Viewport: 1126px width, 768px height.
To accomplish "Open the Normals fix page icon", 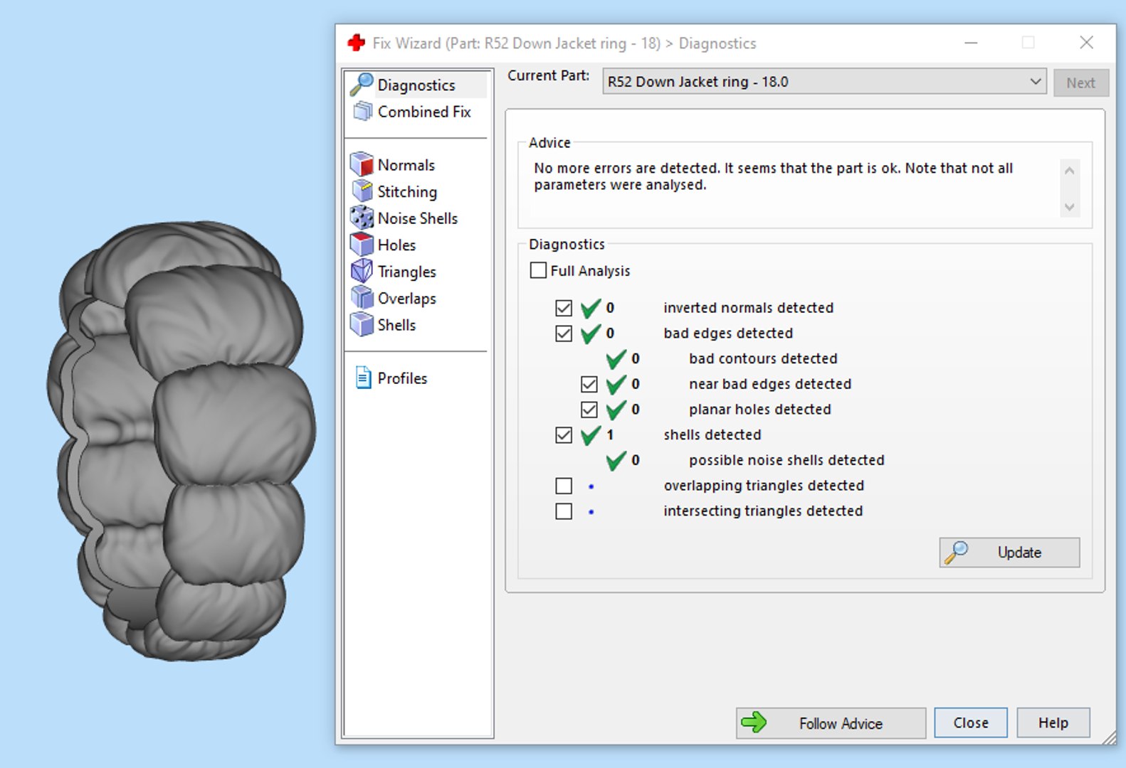I will (362, 164).
